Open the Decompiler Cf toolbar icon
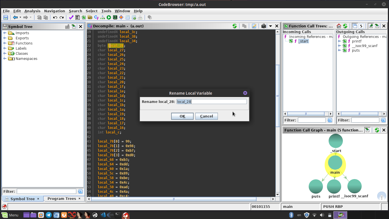The height and width of the screenshot is (219, 389). click(96, 17)
